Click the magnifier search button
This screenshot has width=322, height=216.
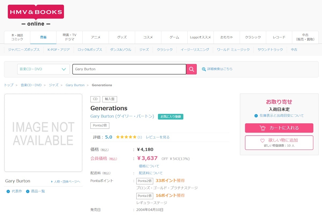pos(191,69)
